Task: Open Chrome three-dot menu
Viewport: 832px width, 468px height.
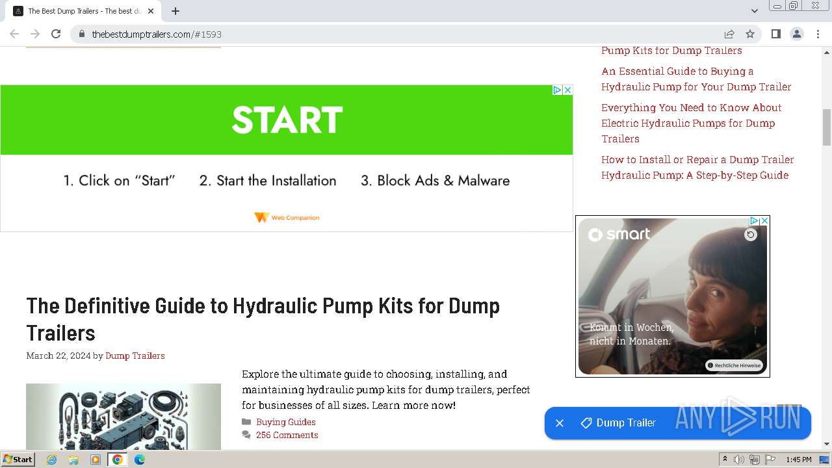Action: [x=818, y=34]
